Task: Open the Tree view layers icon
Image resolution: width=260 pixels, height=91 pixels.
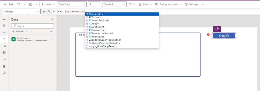Action: [4, 25]
